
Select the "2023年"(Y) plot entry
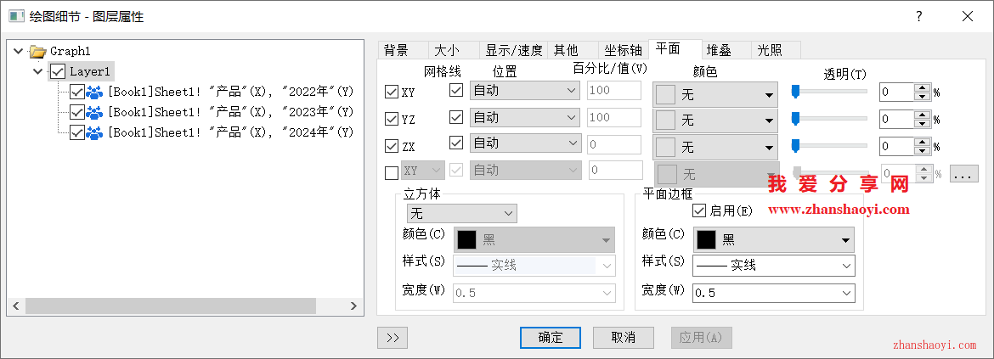(x=230, y=112)
